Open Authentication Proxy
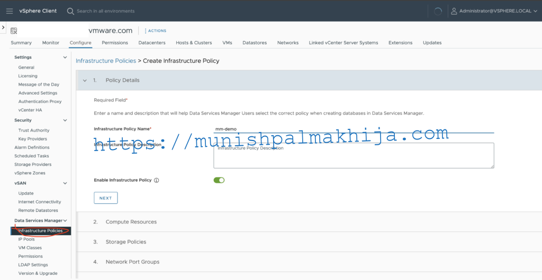This screenshot has height=280, width=542. [40, 102]
